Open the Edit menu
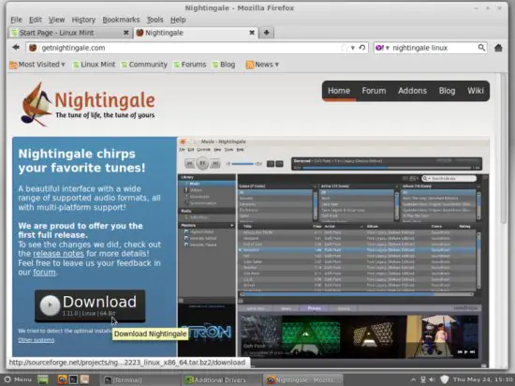This screenshot has height=386, width=515. point(36,20)
